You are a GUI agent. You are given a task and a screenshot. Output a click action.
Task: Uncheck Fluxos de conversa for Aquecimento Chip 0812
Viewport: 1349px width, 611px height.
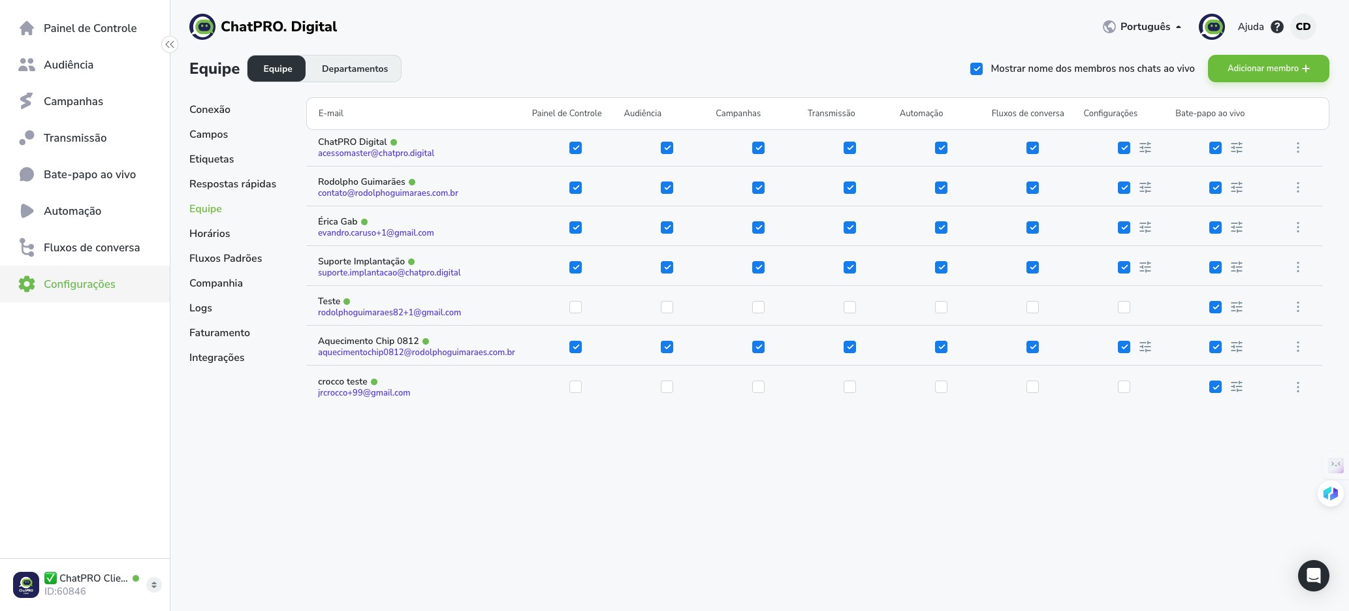[x=1032, y=347]
